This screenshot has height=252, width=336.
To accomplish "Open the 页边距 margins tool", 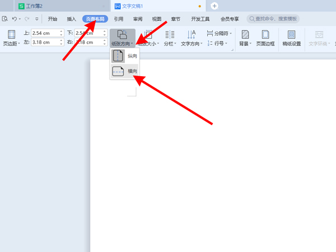I will 11,38.
